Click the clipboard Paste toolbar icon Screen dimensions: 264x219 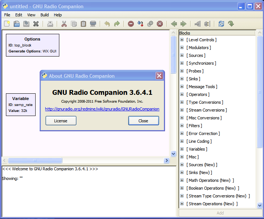coord(83,24)
